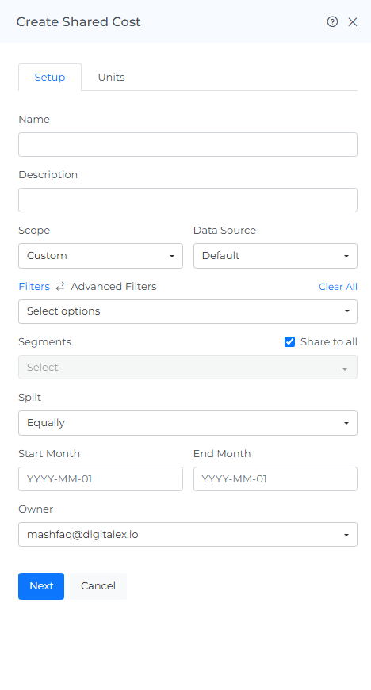This screenshot has height=690, width=371.
Task: Open the Split dropdown showing Equally
Action: pyautogui.click(x=187, y=423)
